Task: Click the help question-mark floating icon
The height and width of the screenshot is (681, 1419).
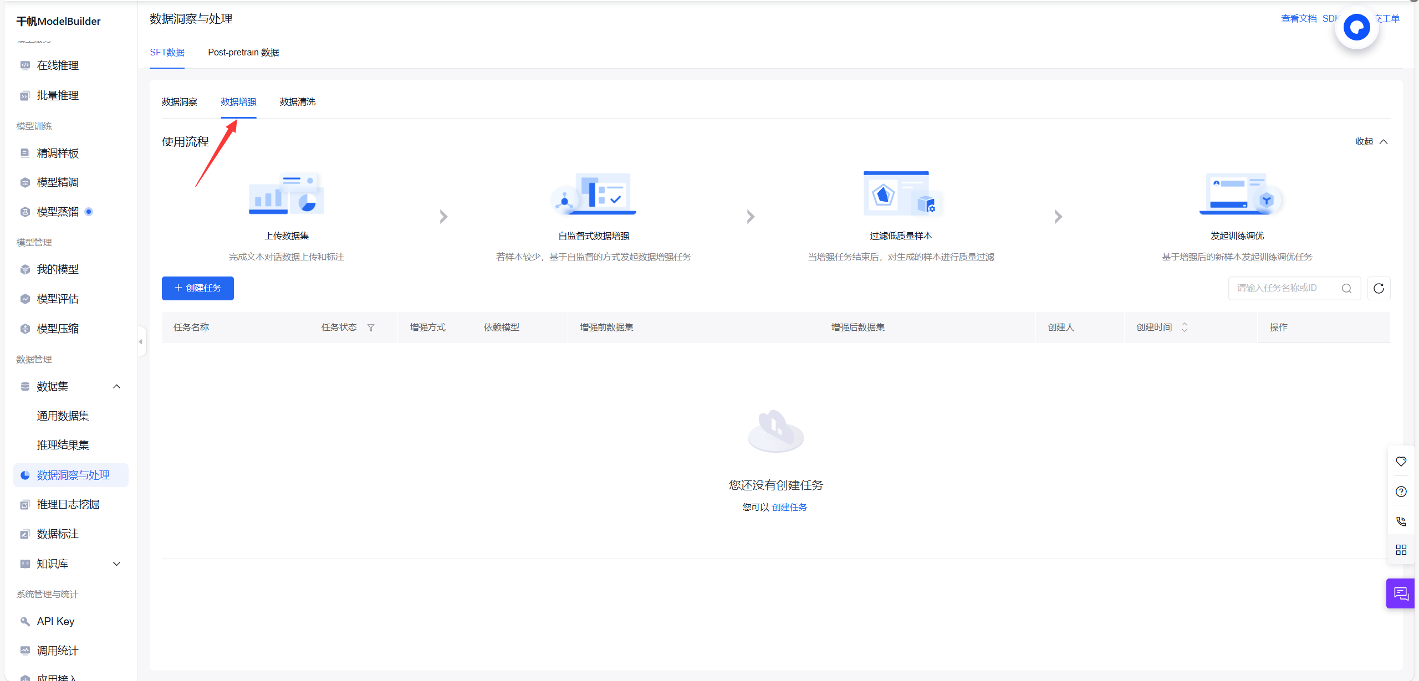Action: tap(1401, 491)
